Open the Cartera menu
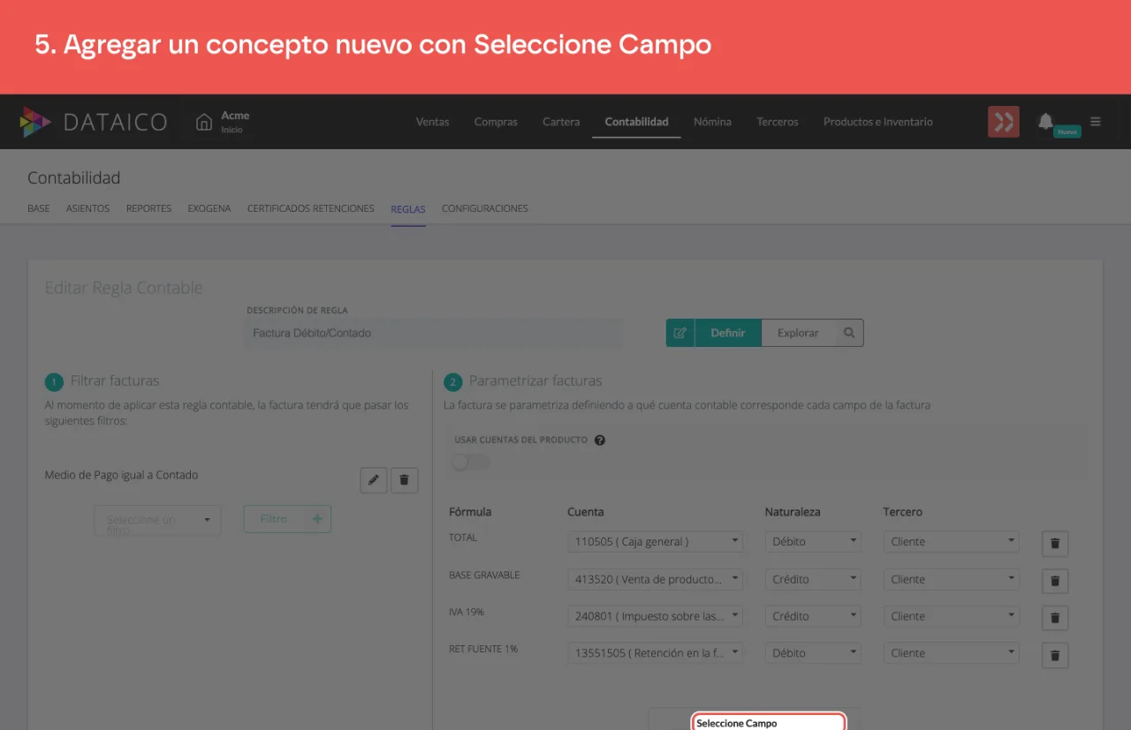 561,122
